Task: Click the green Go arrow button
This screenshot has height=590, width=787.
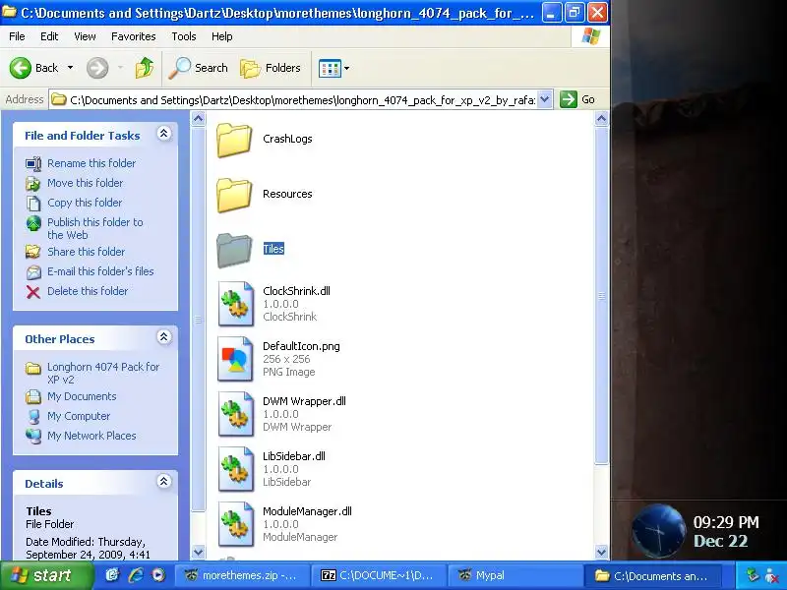Action: click(x=569, y=99)
